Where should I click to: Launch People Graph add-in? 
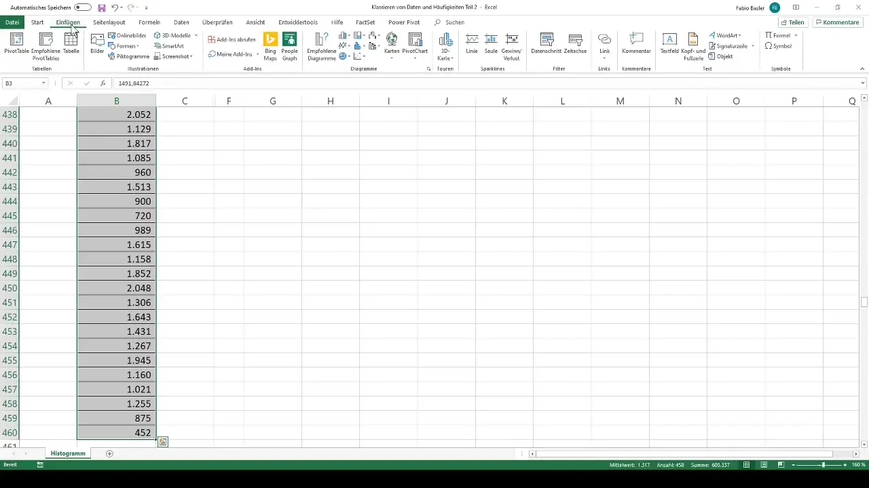[290, 46]
